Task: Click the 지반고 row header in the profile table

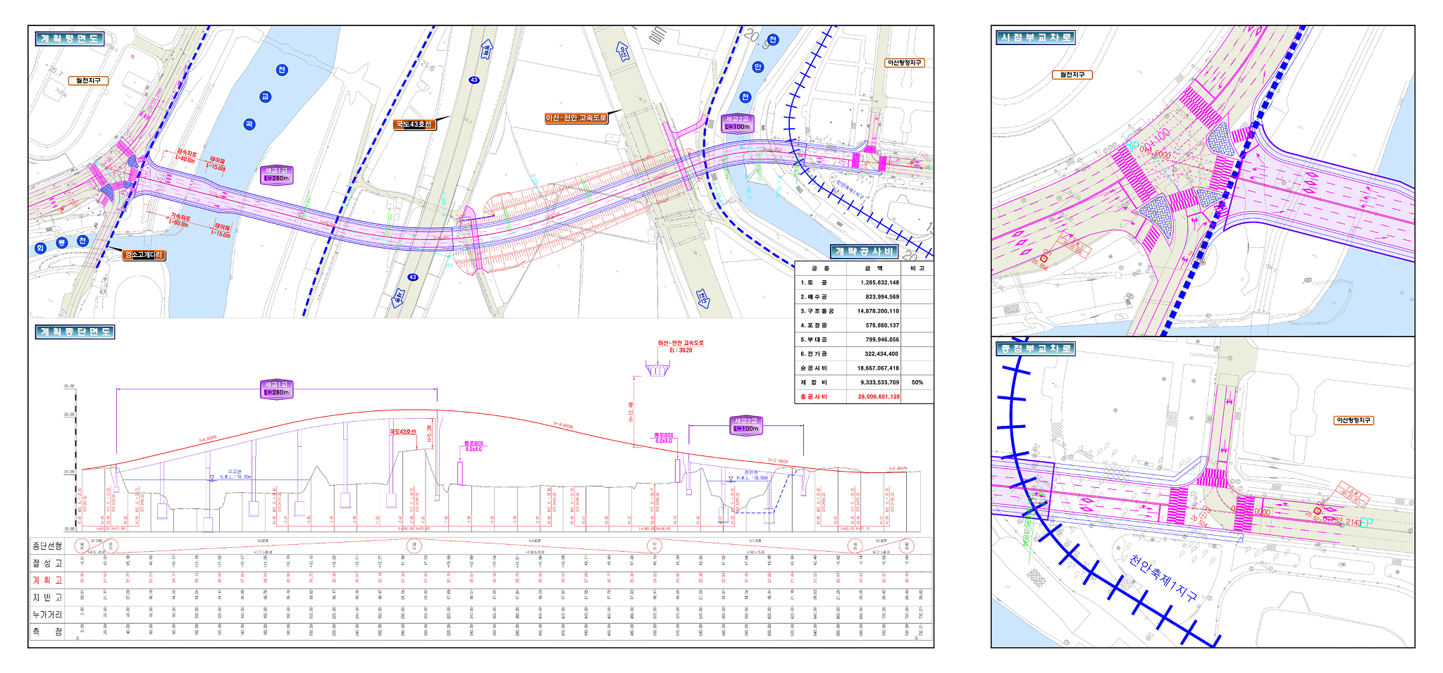Action: click(x=47, y=597)
